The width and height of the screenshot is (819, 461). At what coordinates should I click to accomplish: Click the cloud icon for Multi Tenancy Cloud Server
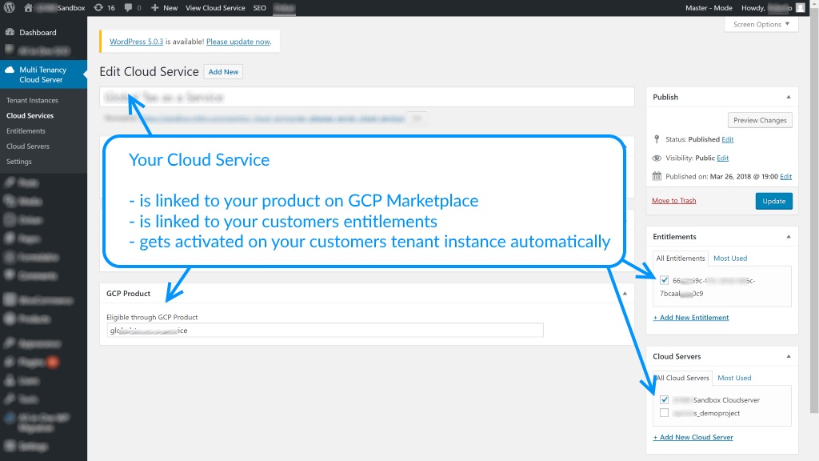point(10,70)
